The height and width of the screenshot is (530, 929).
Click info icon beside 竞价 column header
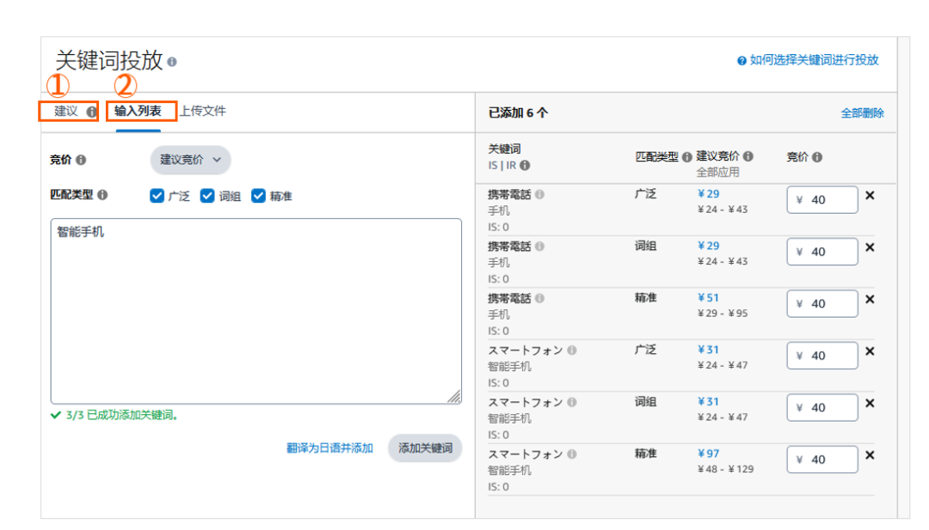click(x=817, y=156)
